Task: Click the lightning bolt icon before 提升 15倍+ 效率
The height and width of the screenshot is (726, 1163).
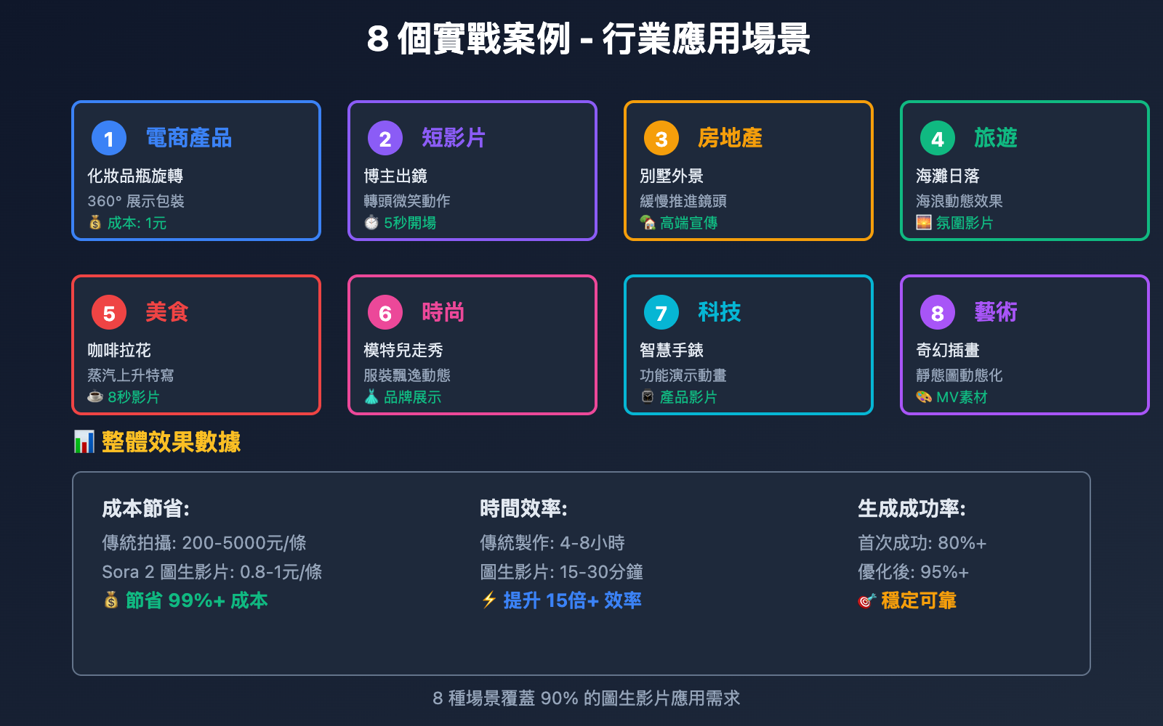Action: pyautogui.click(x=489, y=600)
